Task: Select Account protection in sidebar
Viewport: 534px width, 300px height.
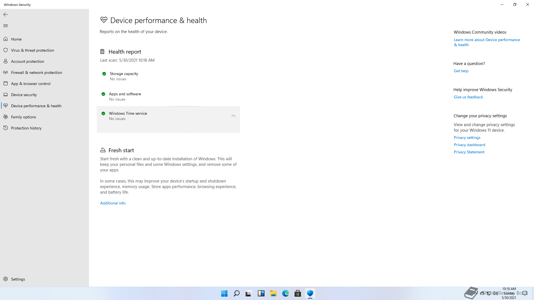Action: tap(28, 61)
